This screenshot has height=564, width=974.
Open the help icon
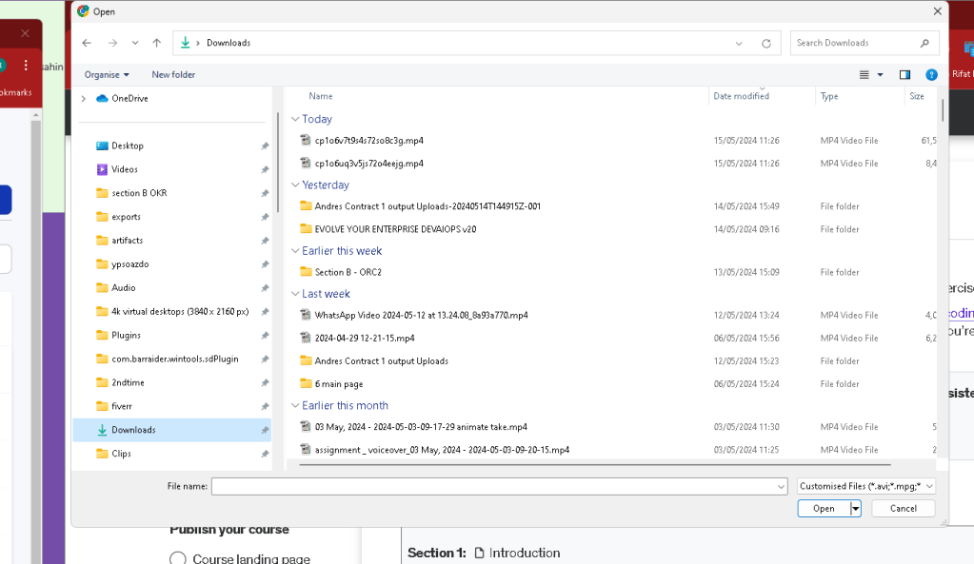(931, 74)
